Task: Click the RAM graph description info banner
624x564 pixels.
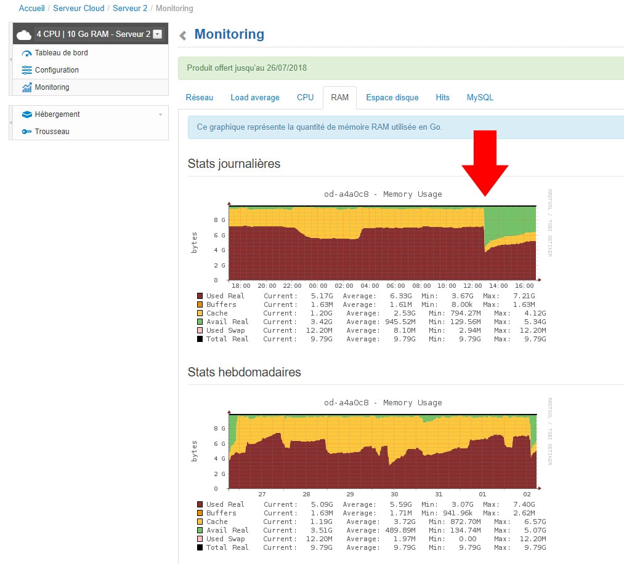Action: [405, 127]
